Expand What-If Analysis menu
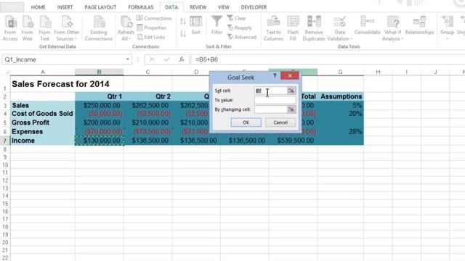This screenshot has height=261, width=465. (x=392, y=28)
